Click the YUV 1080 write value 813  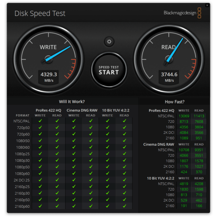(184, 195)
